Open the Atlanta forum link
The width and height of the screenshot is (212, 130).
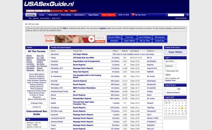[29, 56]
